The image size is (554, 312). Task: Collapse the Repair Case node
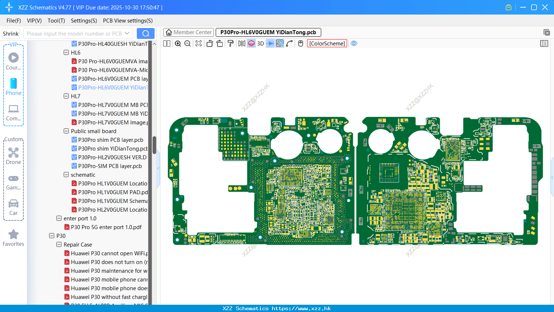coord(59,244)
